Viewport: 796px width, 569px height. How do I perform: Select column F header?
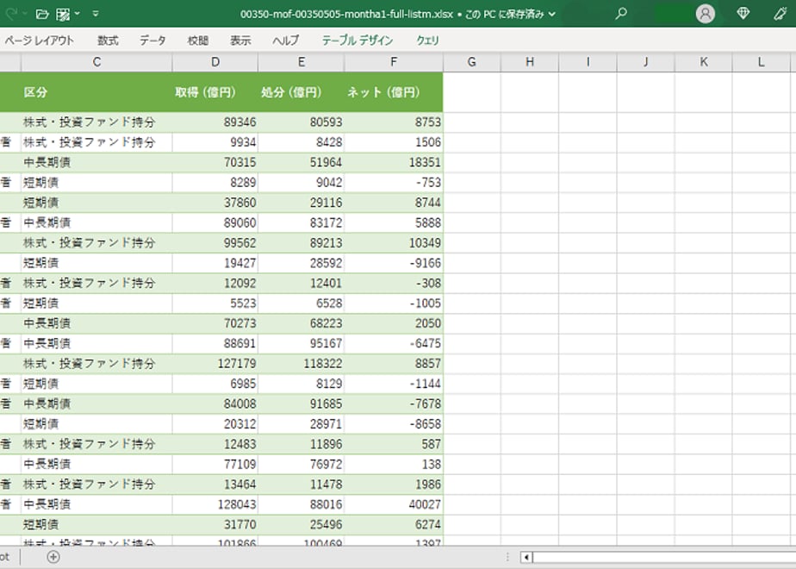point(394,62)
